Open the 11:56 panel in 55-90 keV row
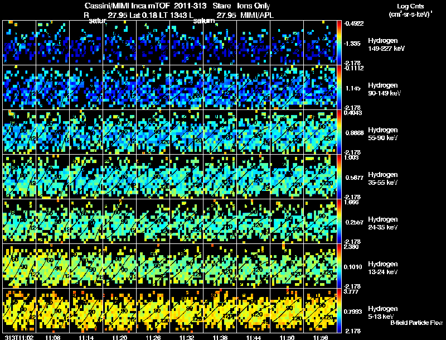Screen dimensions: 446x340 click(x=320, y=132)
